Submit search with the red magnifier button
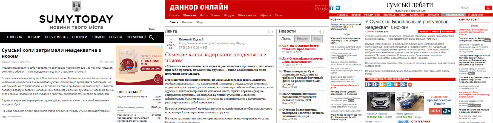Viewport: 493px width, 123px height. (x=488, y=8)
